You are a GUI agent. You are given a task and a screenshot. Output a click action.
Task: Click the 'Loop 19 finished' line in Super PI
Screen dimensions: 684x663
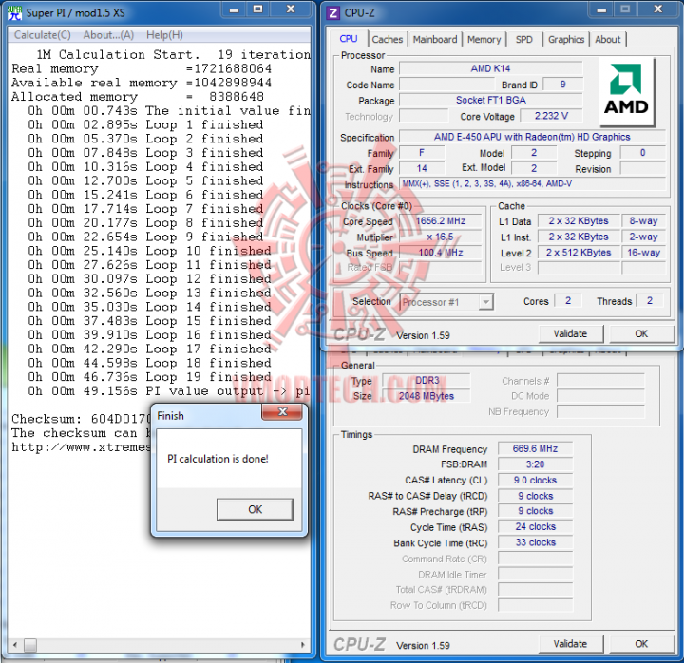coord(150,377)
